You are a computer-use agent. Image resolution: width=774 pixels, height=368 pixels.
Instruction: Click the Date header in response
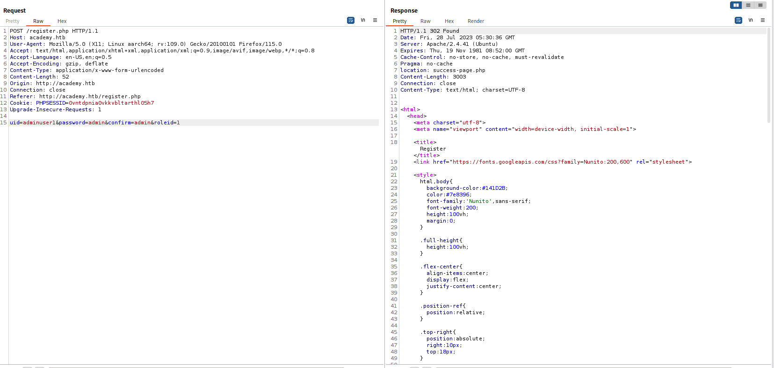(457, 37)
